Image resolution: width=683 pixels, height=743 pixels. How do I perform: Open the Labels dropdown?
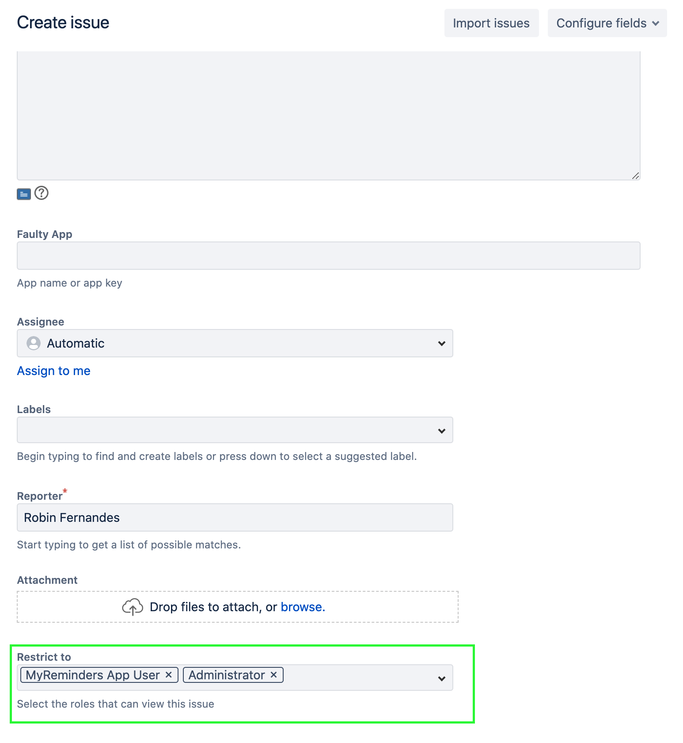(x=441, y=429)
